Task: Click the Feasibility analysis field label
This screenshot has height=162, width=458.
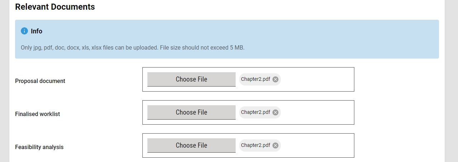Action: (x=39, y=147)
